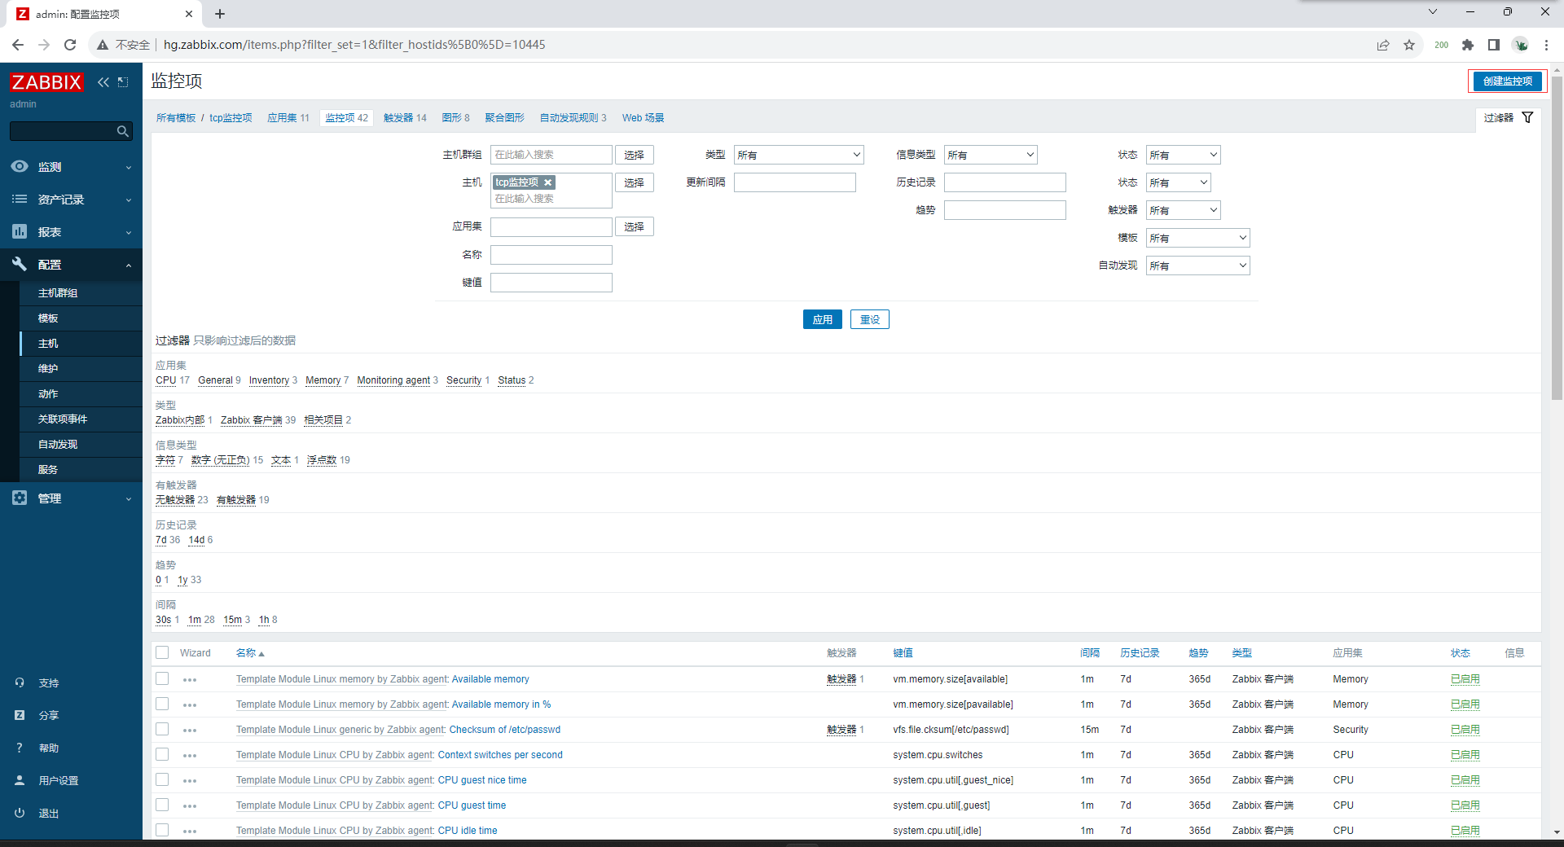
Task: Open Web 场景 tab
Action: 643,118
